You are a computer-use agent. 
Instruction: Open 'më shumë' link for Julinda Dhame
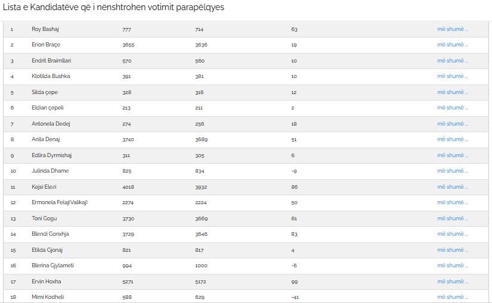[453, 171]
